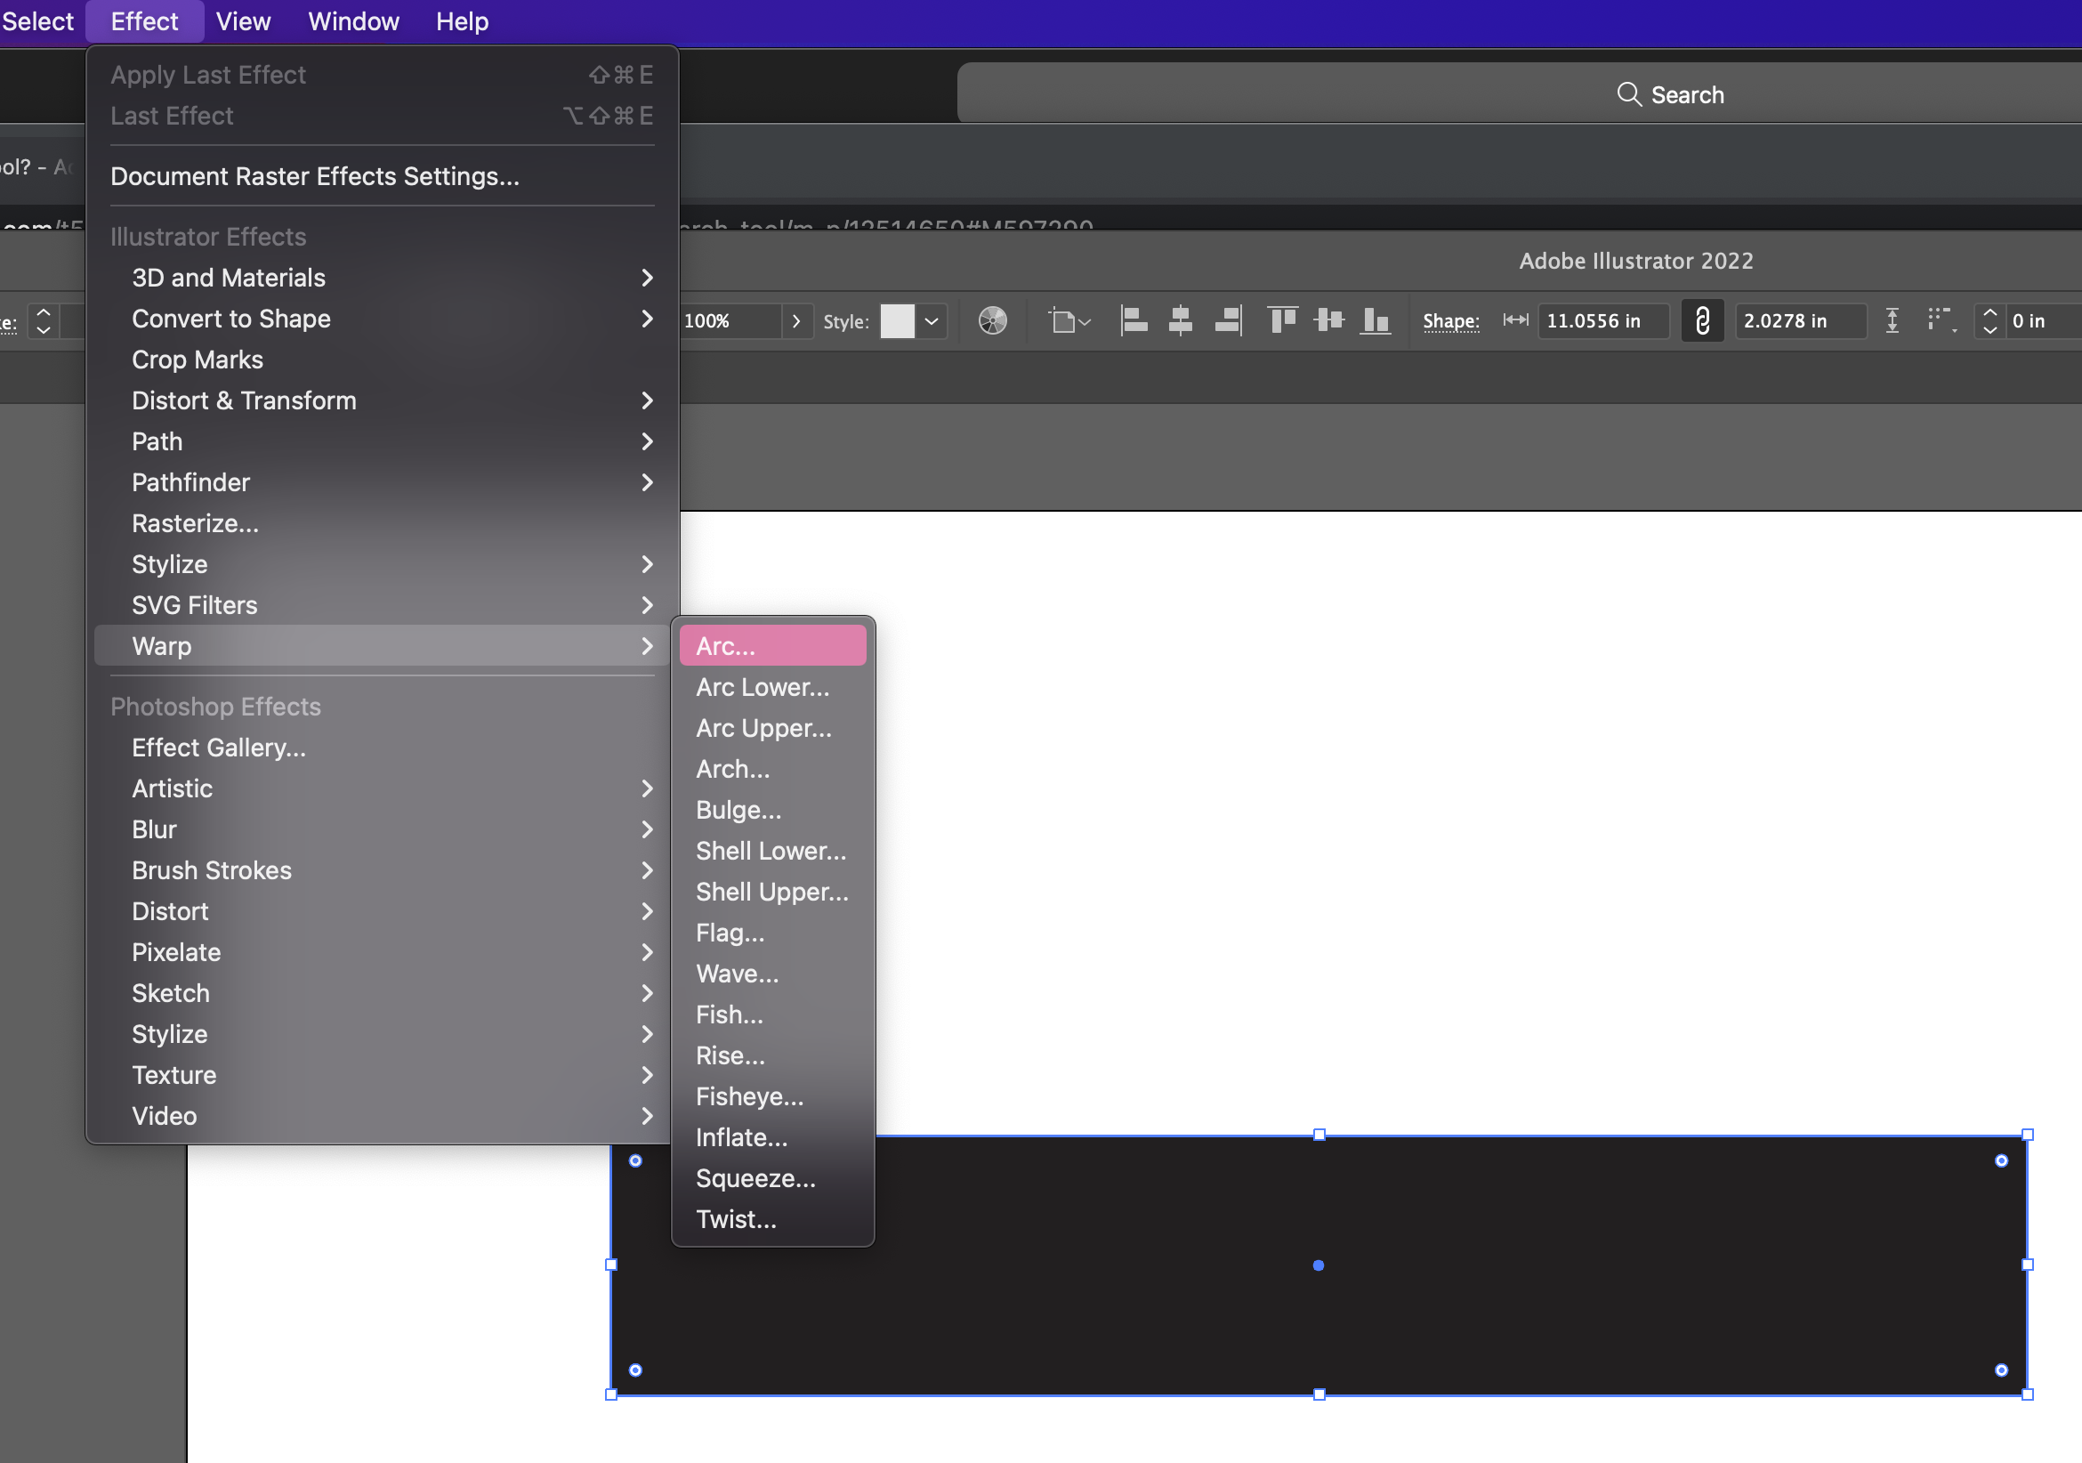This screenshot has width=2082, height=1463.
Task: Toggle the constrain width and height link
Action: (1702, 320)
